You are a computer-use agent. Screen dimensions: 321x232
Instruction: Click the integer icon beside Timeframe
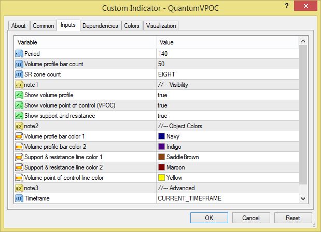pos(19,198)
